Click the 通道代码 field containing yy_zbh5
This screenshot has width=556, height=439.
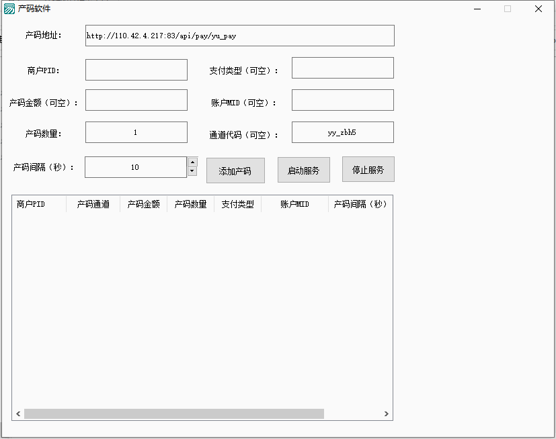pyautogui.click(x=342, y=132)
